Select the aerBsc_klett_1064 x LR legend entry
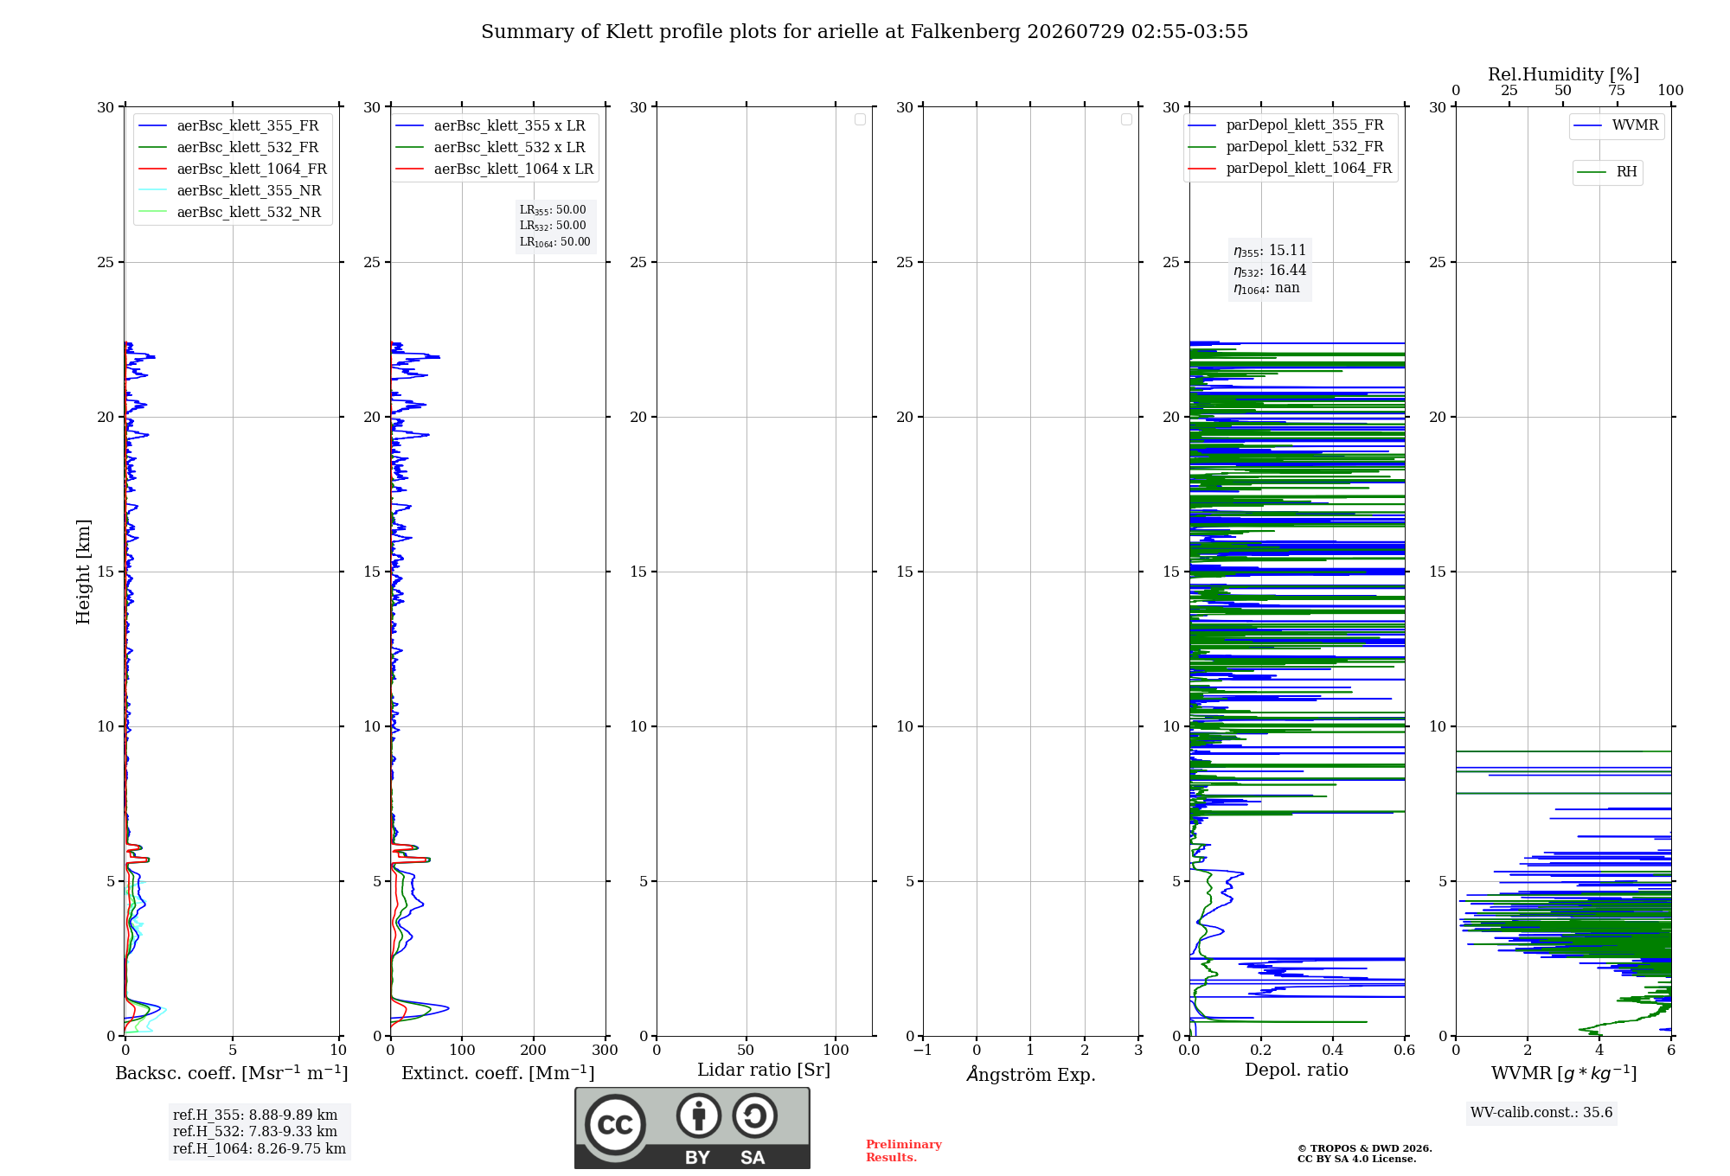This screenshot has width=1730, height=1176. coord(495,169)
